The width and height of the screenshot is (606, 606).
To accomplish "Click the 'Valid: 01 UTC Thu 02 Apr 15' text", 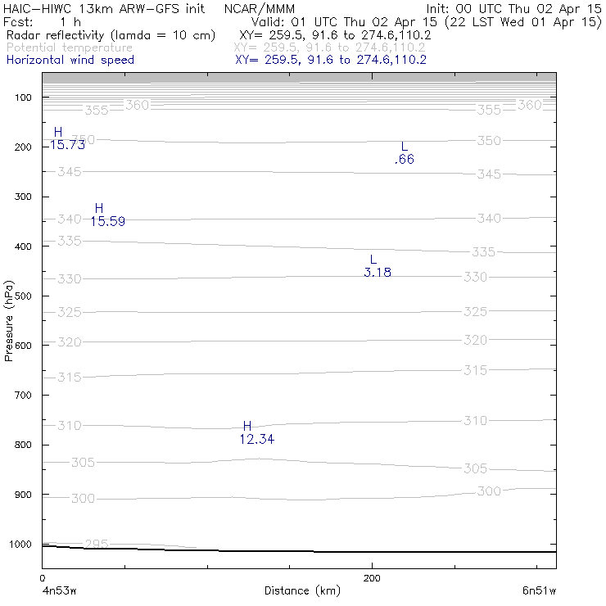I will (344, 21).
